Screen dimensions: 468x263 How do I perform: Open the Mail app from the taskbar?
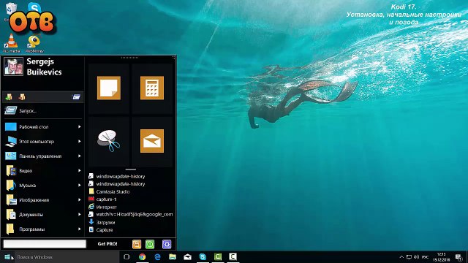[188, 257]
